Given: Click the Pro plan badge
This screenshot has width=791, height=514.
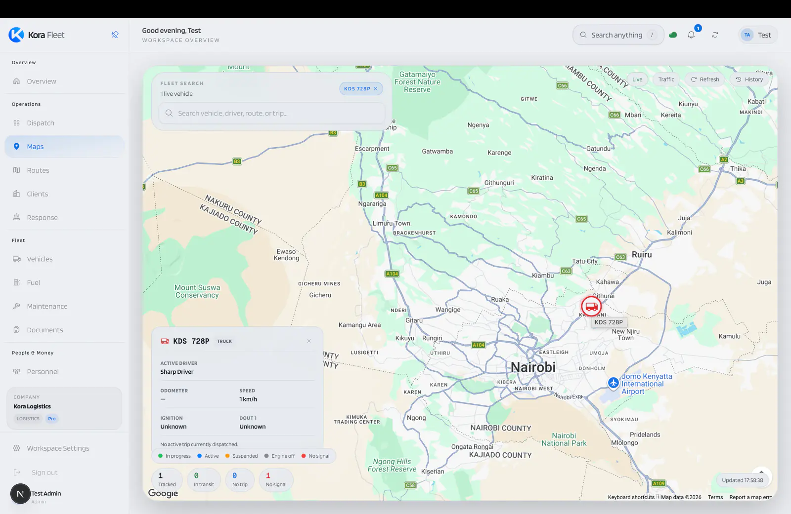Looking at the screenshot, I should pos(52,419).
